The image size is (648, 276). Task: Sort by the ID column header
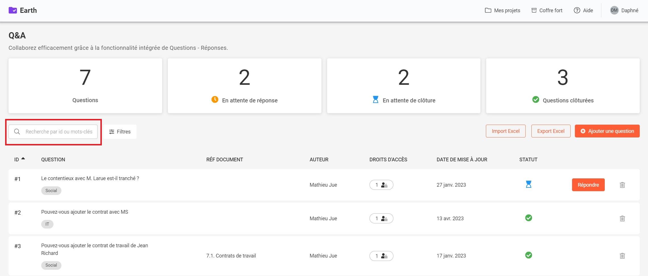16,160
